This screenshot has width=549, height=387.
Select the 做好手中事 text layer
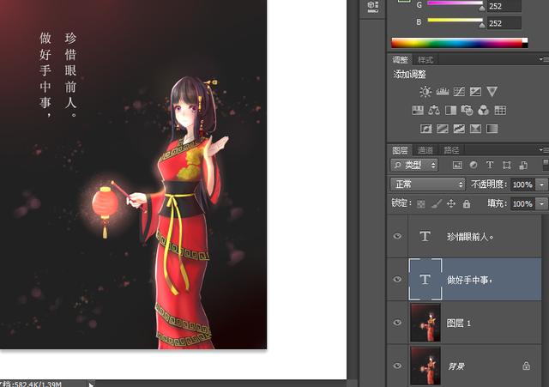pyautogui.click(x=480, y=280)
